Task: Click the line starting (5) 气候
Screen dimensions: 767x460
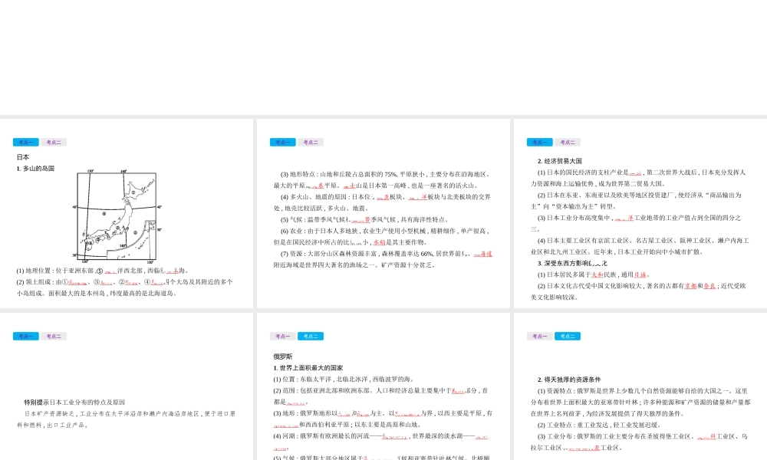Action: point(364,219)
